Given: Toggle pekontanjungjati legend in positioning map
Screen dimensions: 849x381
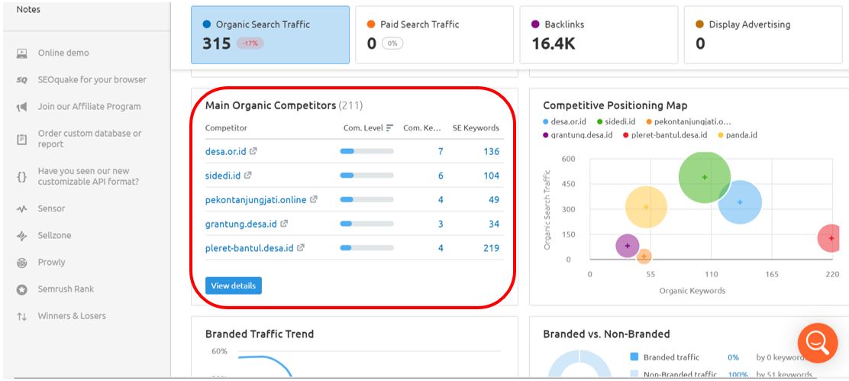Looking at the screenshot, I should [x=689, y=121].
